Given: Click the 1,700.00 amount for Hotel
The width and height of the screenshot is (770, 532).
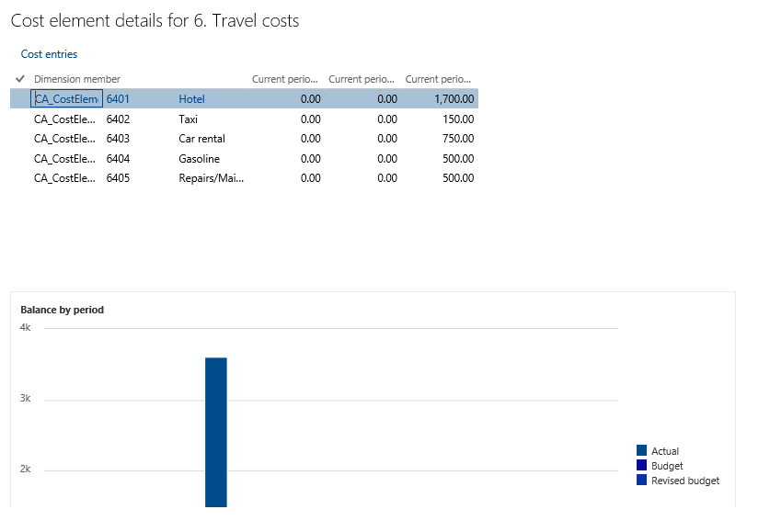Looking at the screenshot, I should (454, 98).
